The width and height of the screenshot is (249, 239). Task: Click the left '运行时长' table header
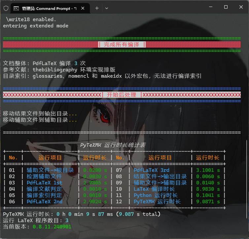(x=95, y=158)
